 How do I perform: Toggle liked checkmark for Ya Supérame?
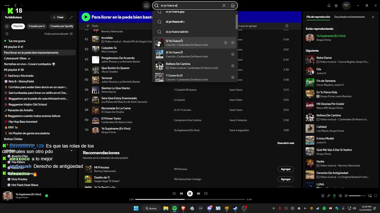[47, 196]
